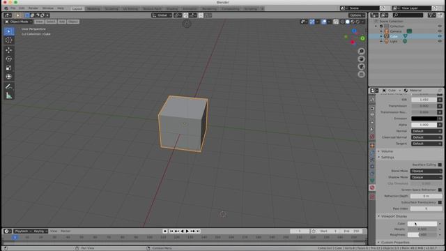
Task: Open the Texture properties tab icon
Action: 372,197
